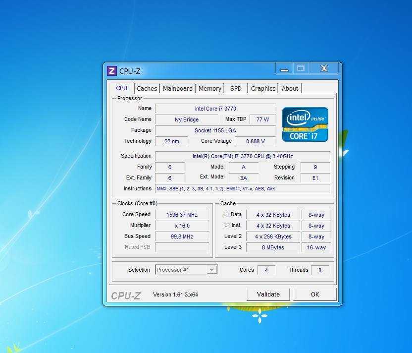The width and height of the screenshot is (412, 353).
Task: Click the Family value 6
Action: tap(170, 167)
